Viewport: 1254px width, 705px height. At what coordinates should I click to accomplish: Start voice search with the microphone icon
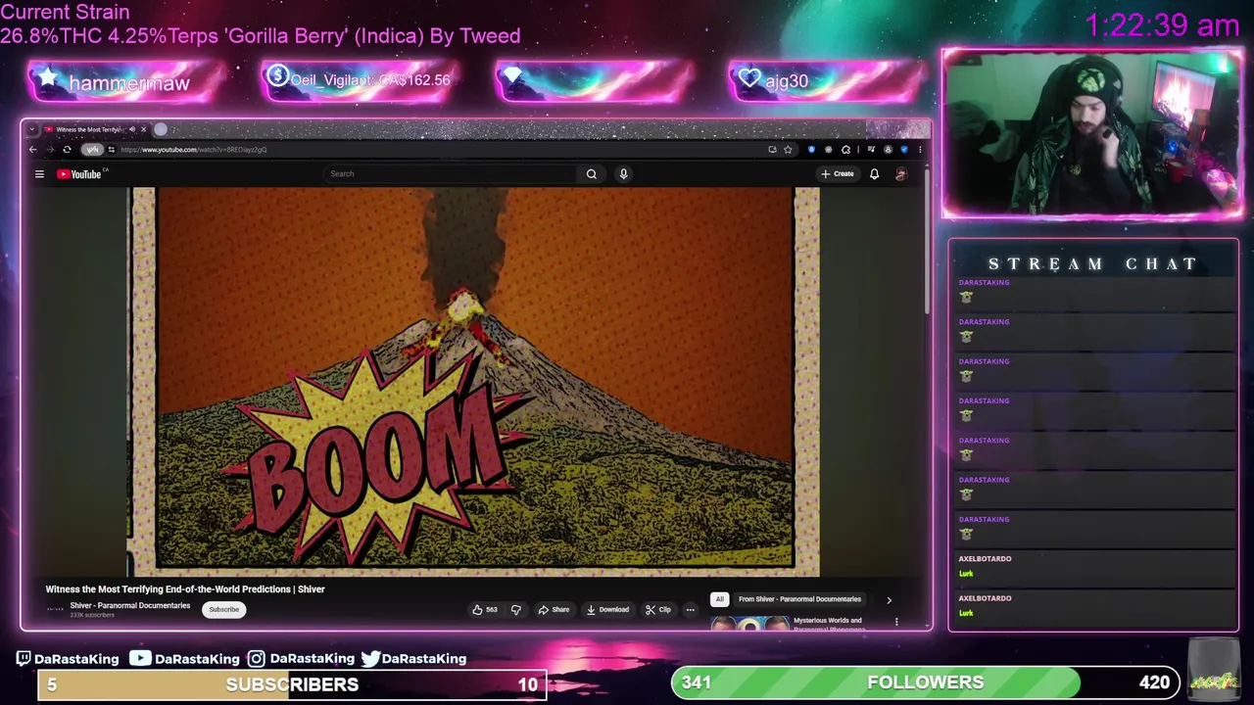point(623,174)
